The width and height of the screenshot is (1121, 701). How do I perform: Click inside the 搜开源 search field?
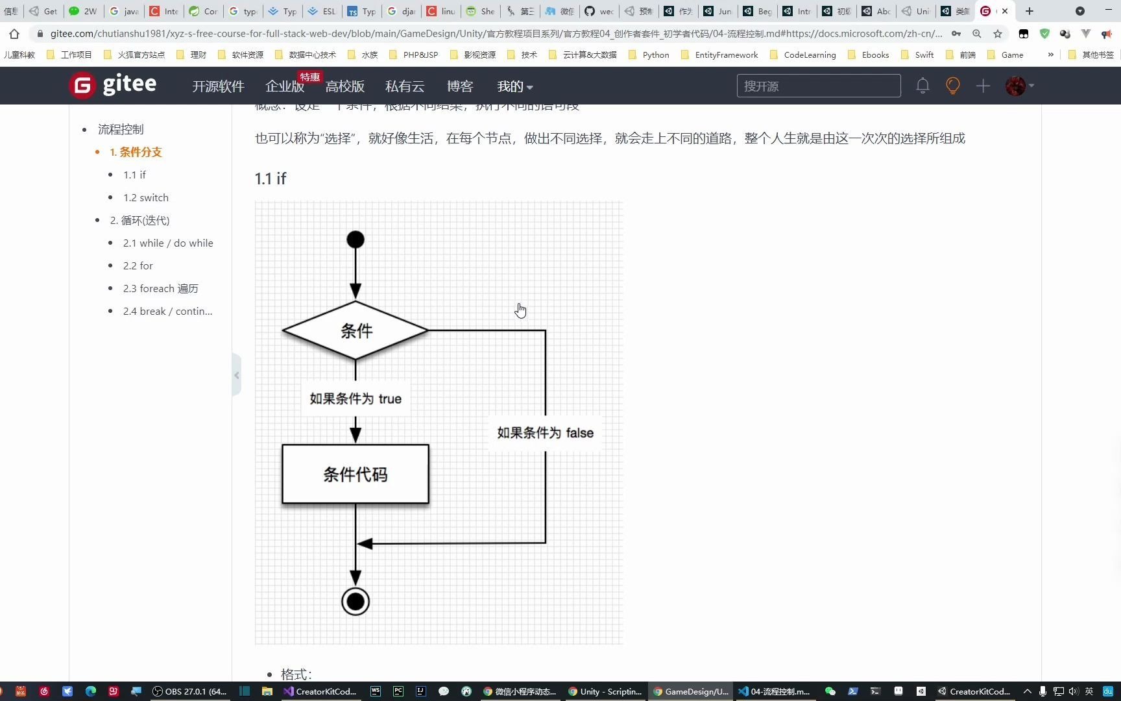(818, 85)
